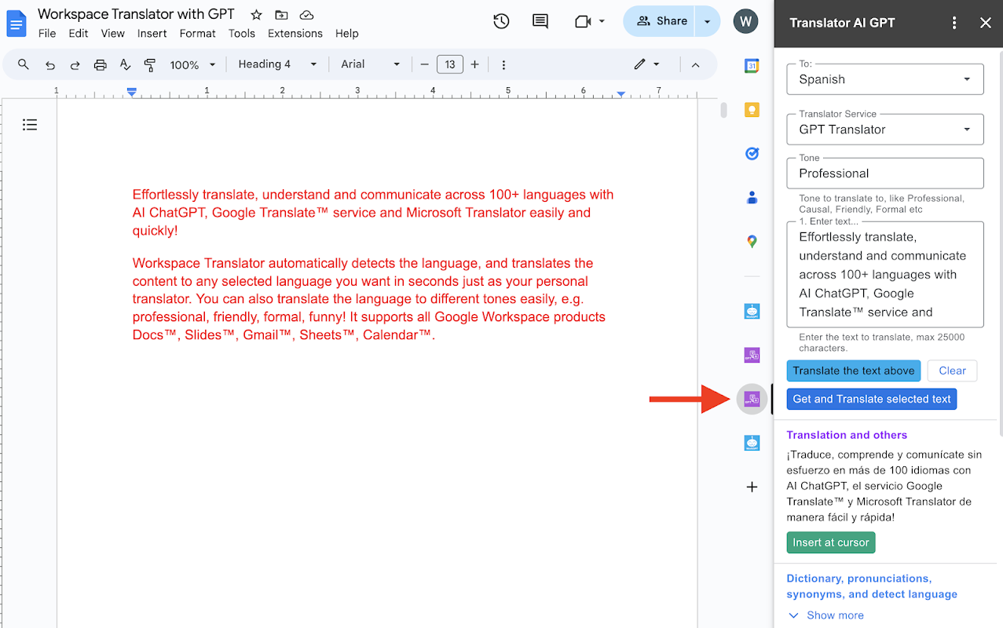Open the comments history icon

540,21
